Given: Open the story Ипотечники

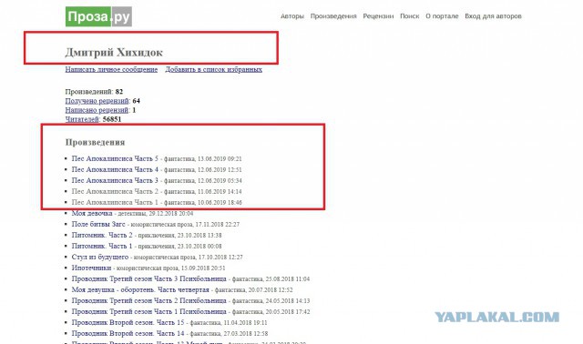Looking at the screenshot, I should (x=91, y=268).
